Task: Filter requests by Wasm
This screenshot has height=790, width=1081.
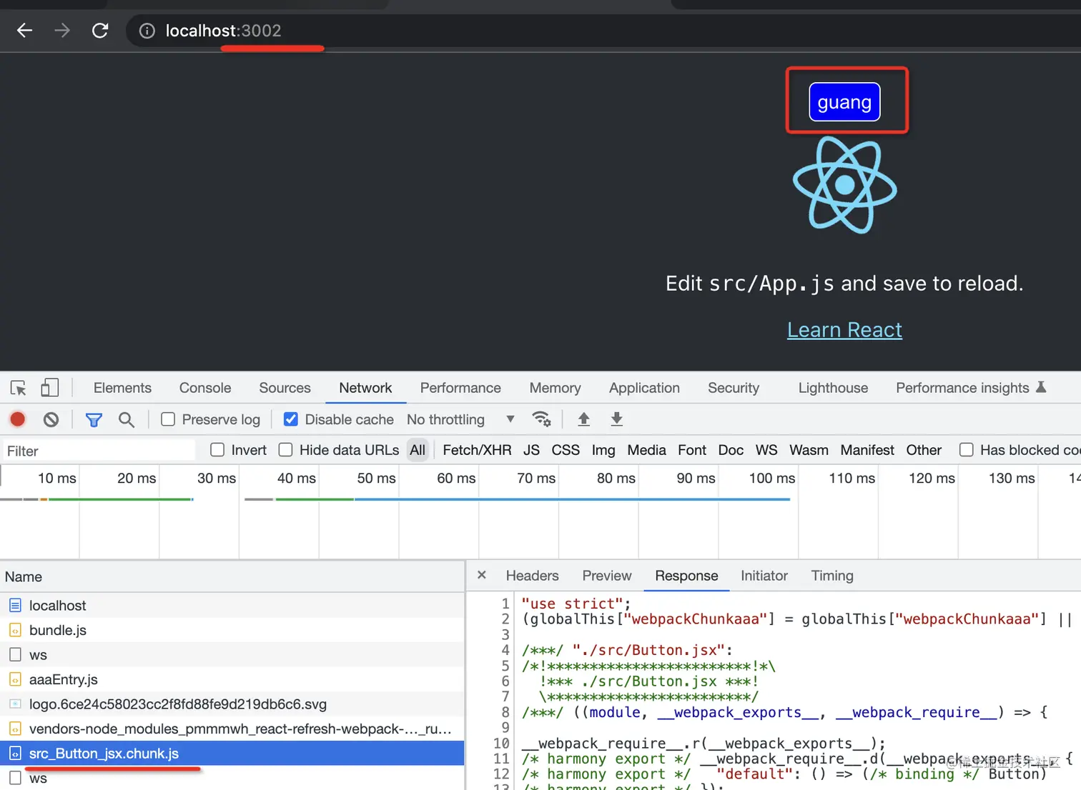Action: 809,450
